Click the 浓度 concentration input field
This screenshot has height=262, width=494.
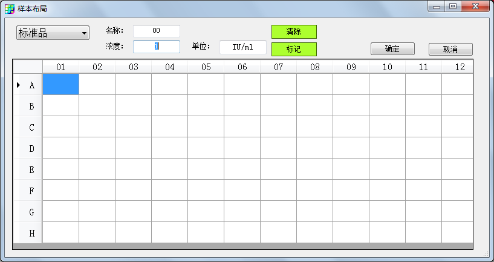click(x=156, y=47)
